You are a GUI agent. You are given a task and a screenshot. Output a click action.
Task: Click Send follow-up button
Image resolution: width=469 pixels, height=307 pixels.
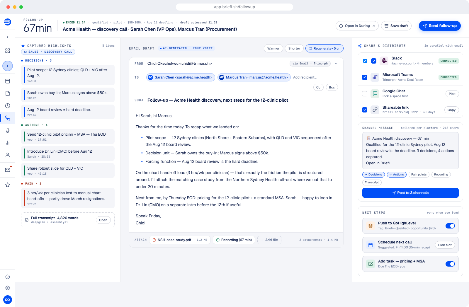[x=440, y=26]
